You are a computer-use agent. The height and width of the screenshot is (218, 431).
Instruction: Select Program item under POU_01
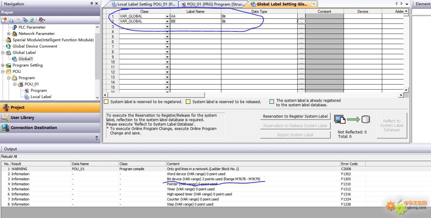(38, 90)
